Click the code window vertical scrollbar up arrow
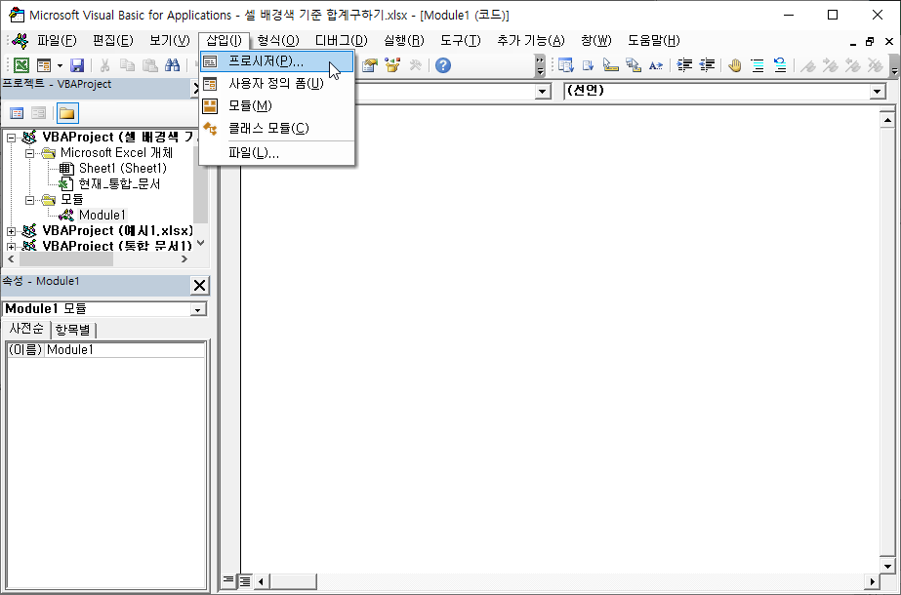 [887, 121]
